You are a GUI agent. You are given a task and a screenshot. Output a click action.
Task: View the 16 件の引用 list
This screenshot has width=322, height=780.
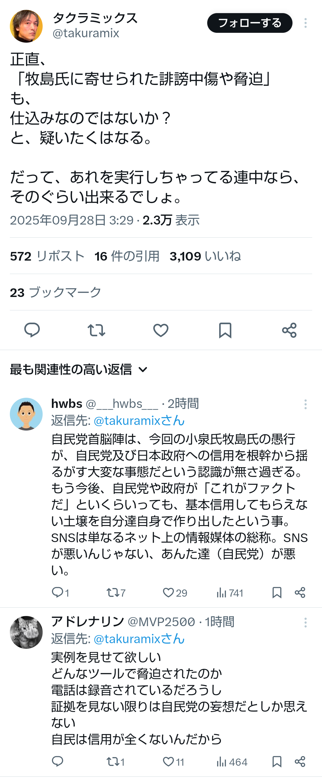(x=127, y=256)
